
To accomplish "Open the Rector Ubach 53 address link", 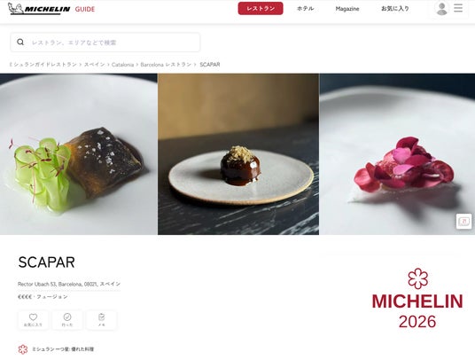I will [69, 284].
